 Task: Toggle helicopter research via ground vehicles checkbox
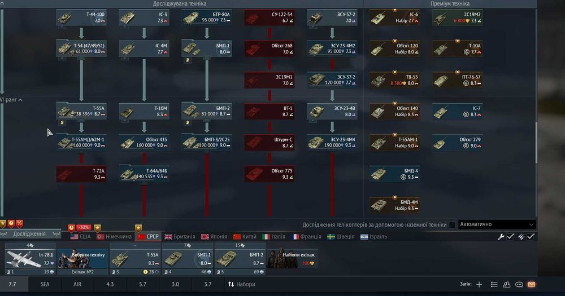(x=452, y=225)
